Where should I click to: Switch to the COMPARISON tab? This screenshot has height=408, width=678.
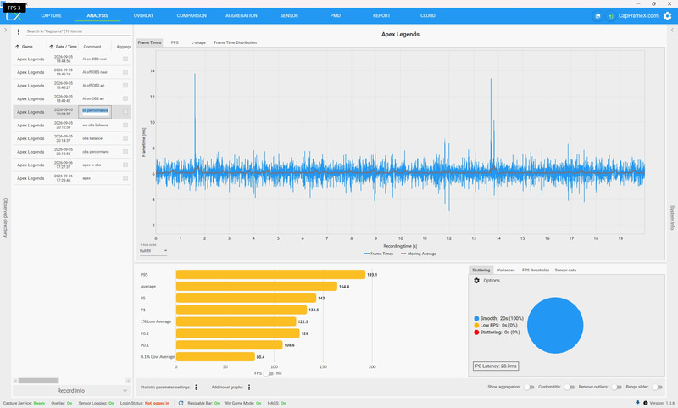[x=192, y=15]
